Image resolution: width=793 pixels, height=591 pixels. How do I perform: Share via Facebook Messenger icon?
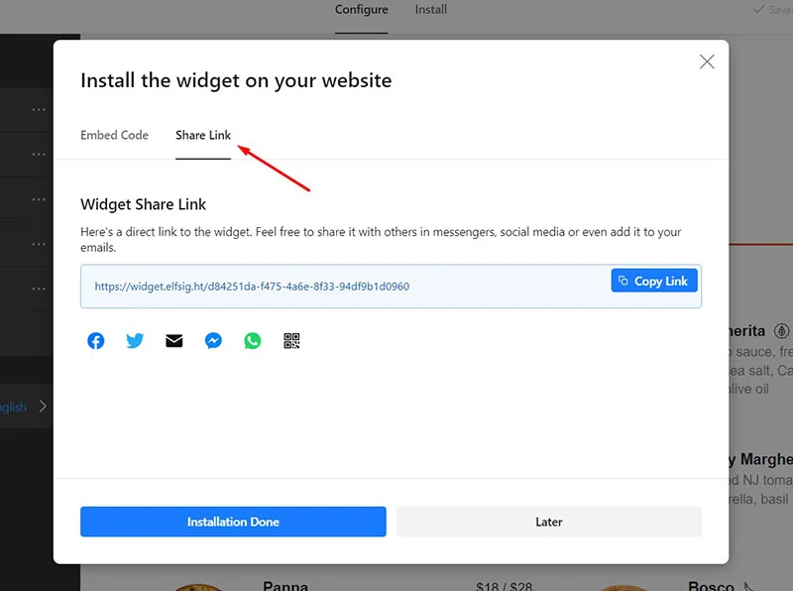click(213, 341)
